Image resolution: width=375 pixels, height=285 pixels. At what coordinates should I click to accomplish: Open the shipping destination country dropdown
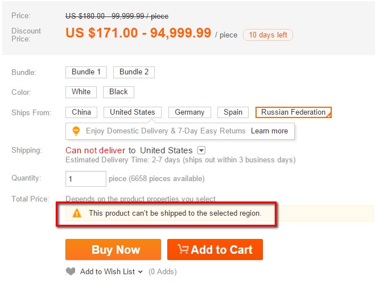click(x=201, y=150)
